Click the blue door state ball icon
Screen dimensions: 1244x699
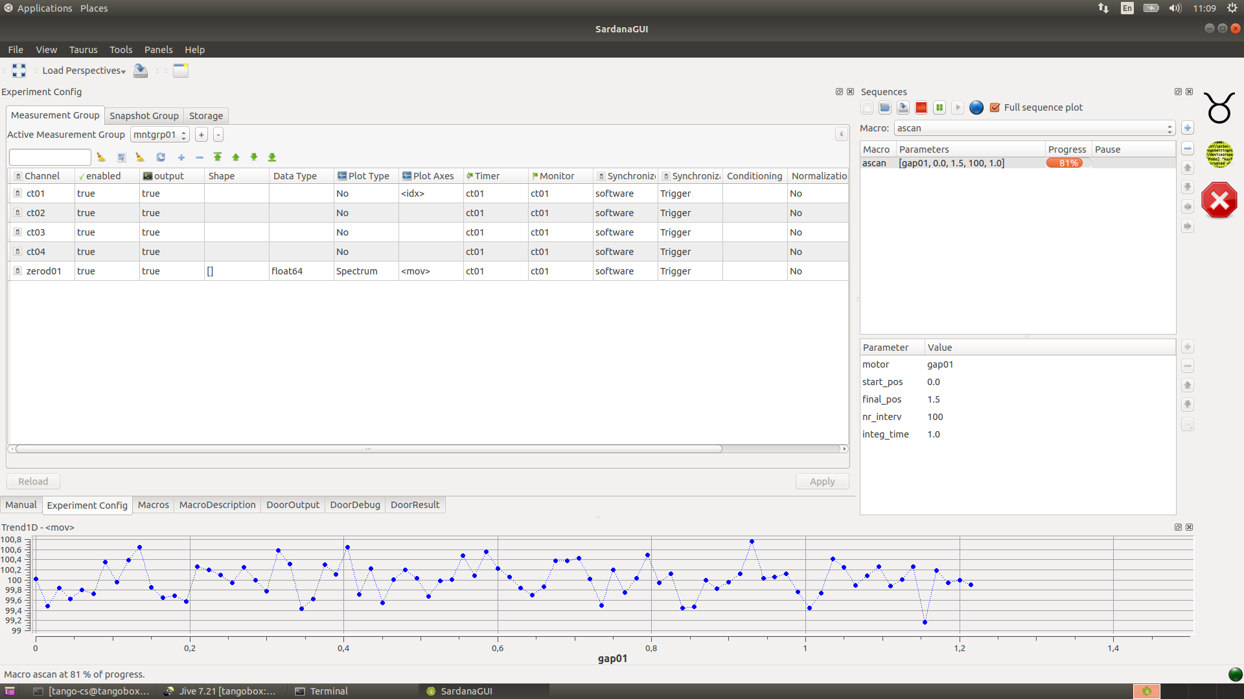pyautogui.click(x=976, y=107)
